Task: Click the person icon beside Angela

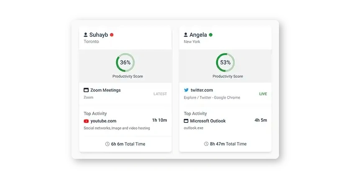Action: (x=186, y=35)
